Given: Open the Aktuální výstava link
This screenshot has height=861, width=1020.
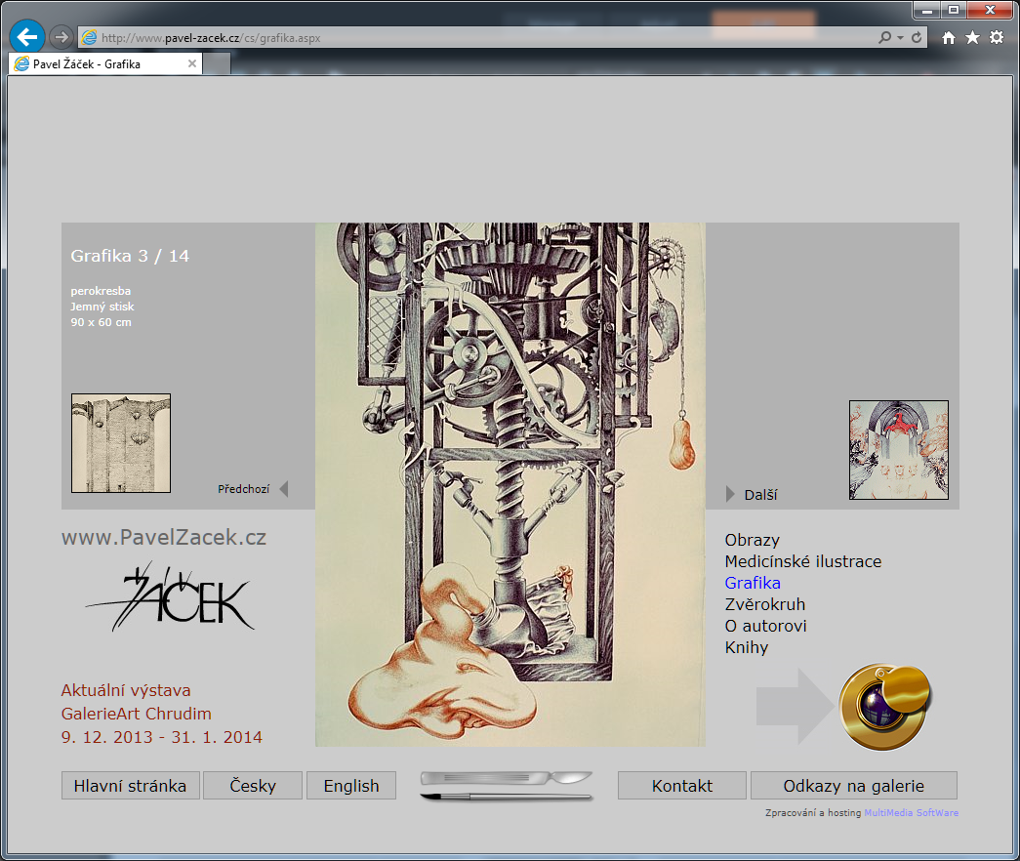Looking at the screenshot, I should coord(126,690).
